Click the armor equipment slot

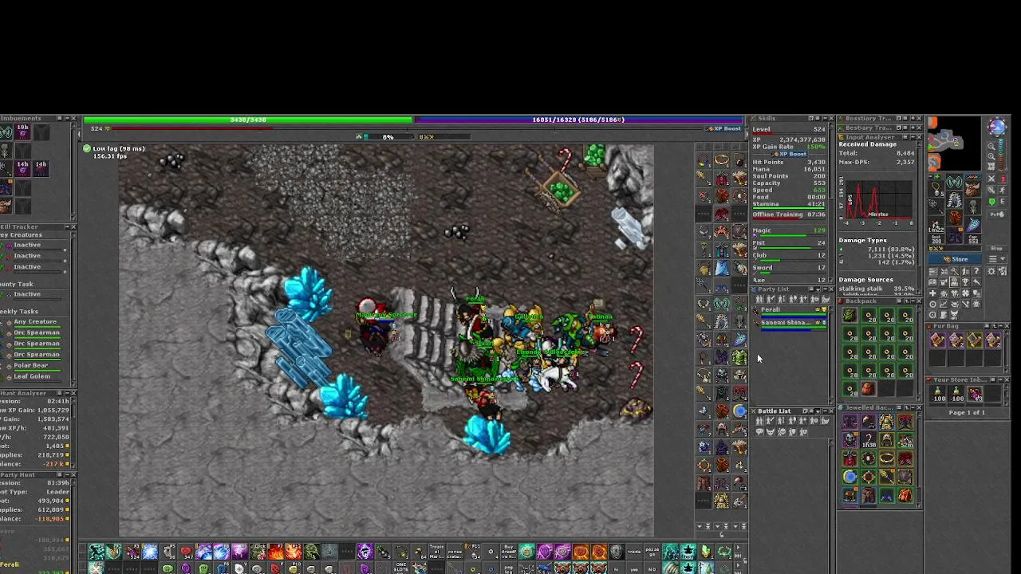coord(955,200)
